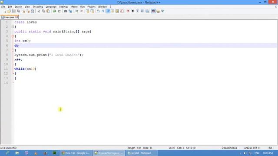Switch to the Google Chrome New Tab taskbar button
Image resolution: width=278 pixels, height=156 pixels.
coord(76,153)
